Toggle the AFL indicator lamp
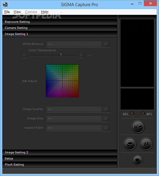 (143, 114)
